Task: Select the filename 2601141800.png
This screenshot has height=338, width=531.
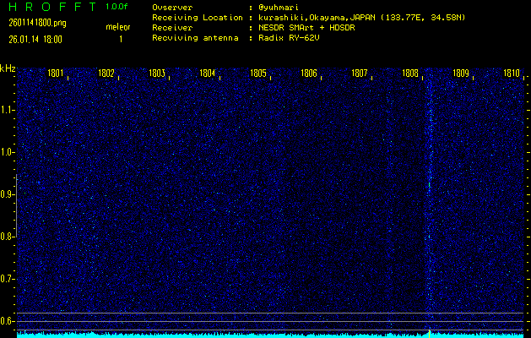Action: coord(37,23)
